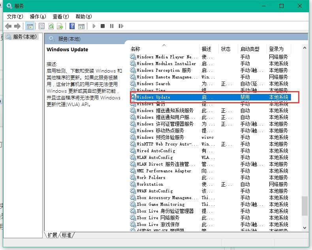This screenshot has height=250, width=312.
Task: Open the 文件(F) menu
Action: tap(15, 17)
